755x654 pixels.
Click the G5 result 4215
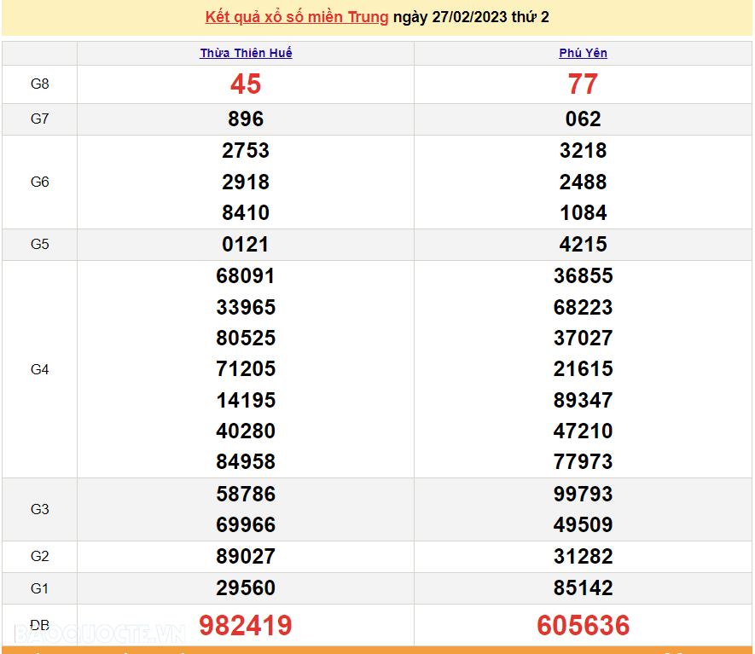pyautogui.click(x=583, y=244)
